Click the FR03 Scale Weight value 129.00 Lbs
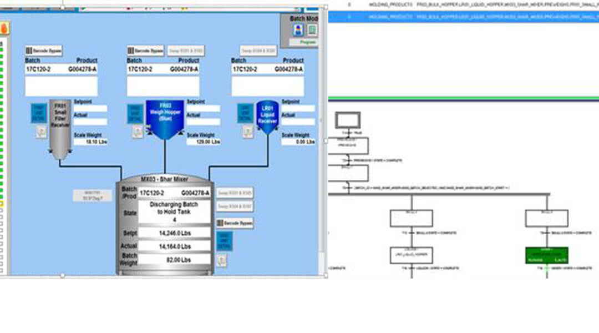 pos(203,142)
